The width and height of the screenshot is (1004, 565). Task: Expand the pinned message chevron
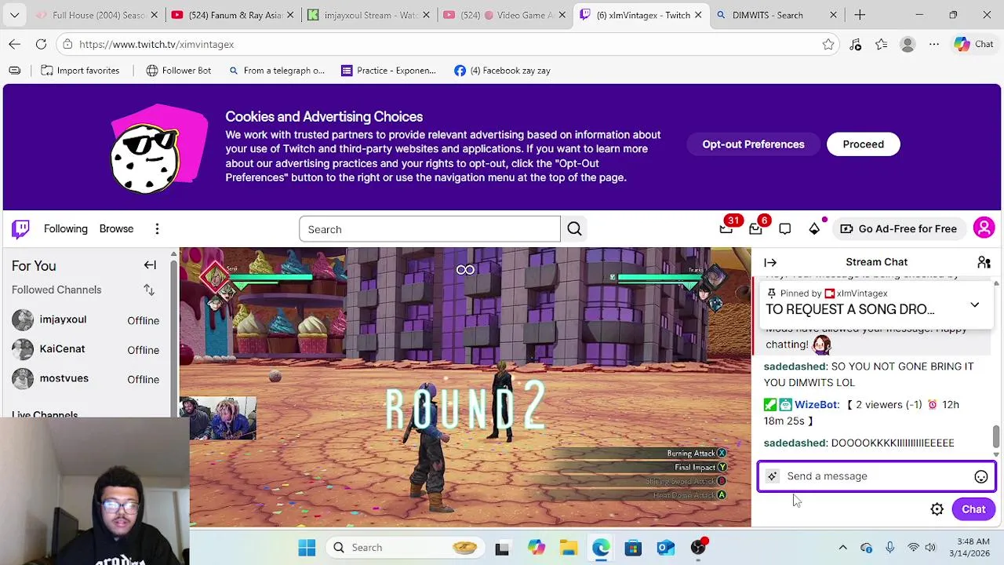(x=974, y=304)
